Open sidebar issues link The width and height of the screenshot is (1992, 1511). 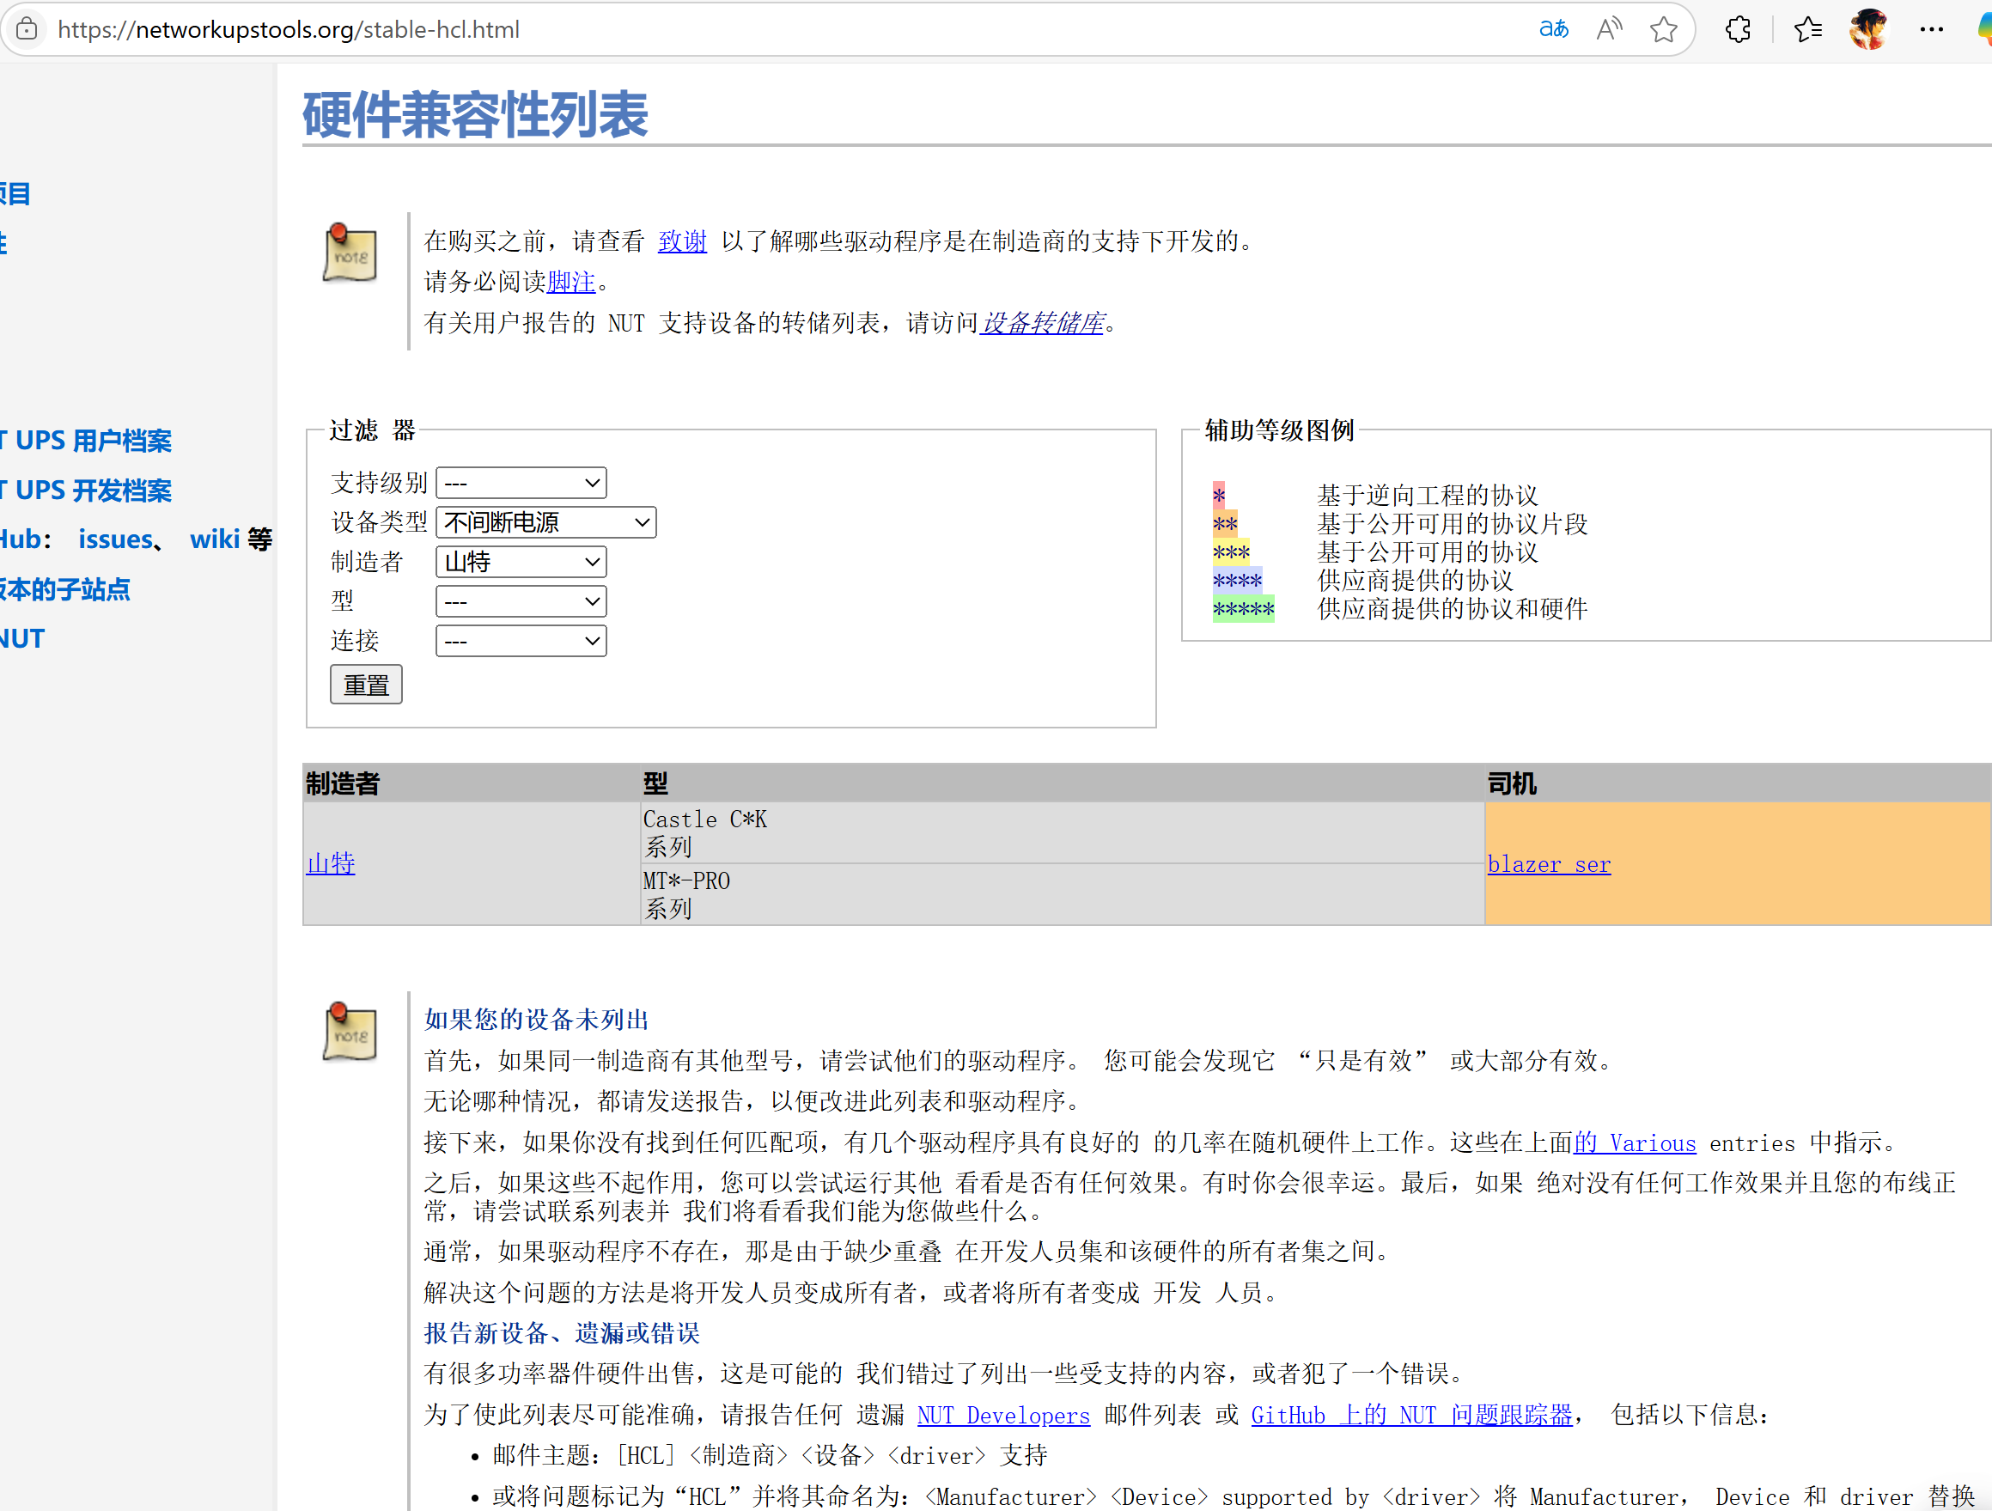[x=115, y=539]
